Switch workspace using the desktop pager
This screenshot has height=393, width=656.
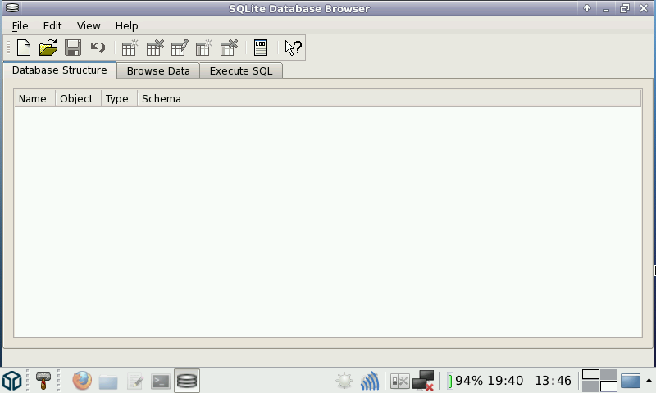[599, 381]
